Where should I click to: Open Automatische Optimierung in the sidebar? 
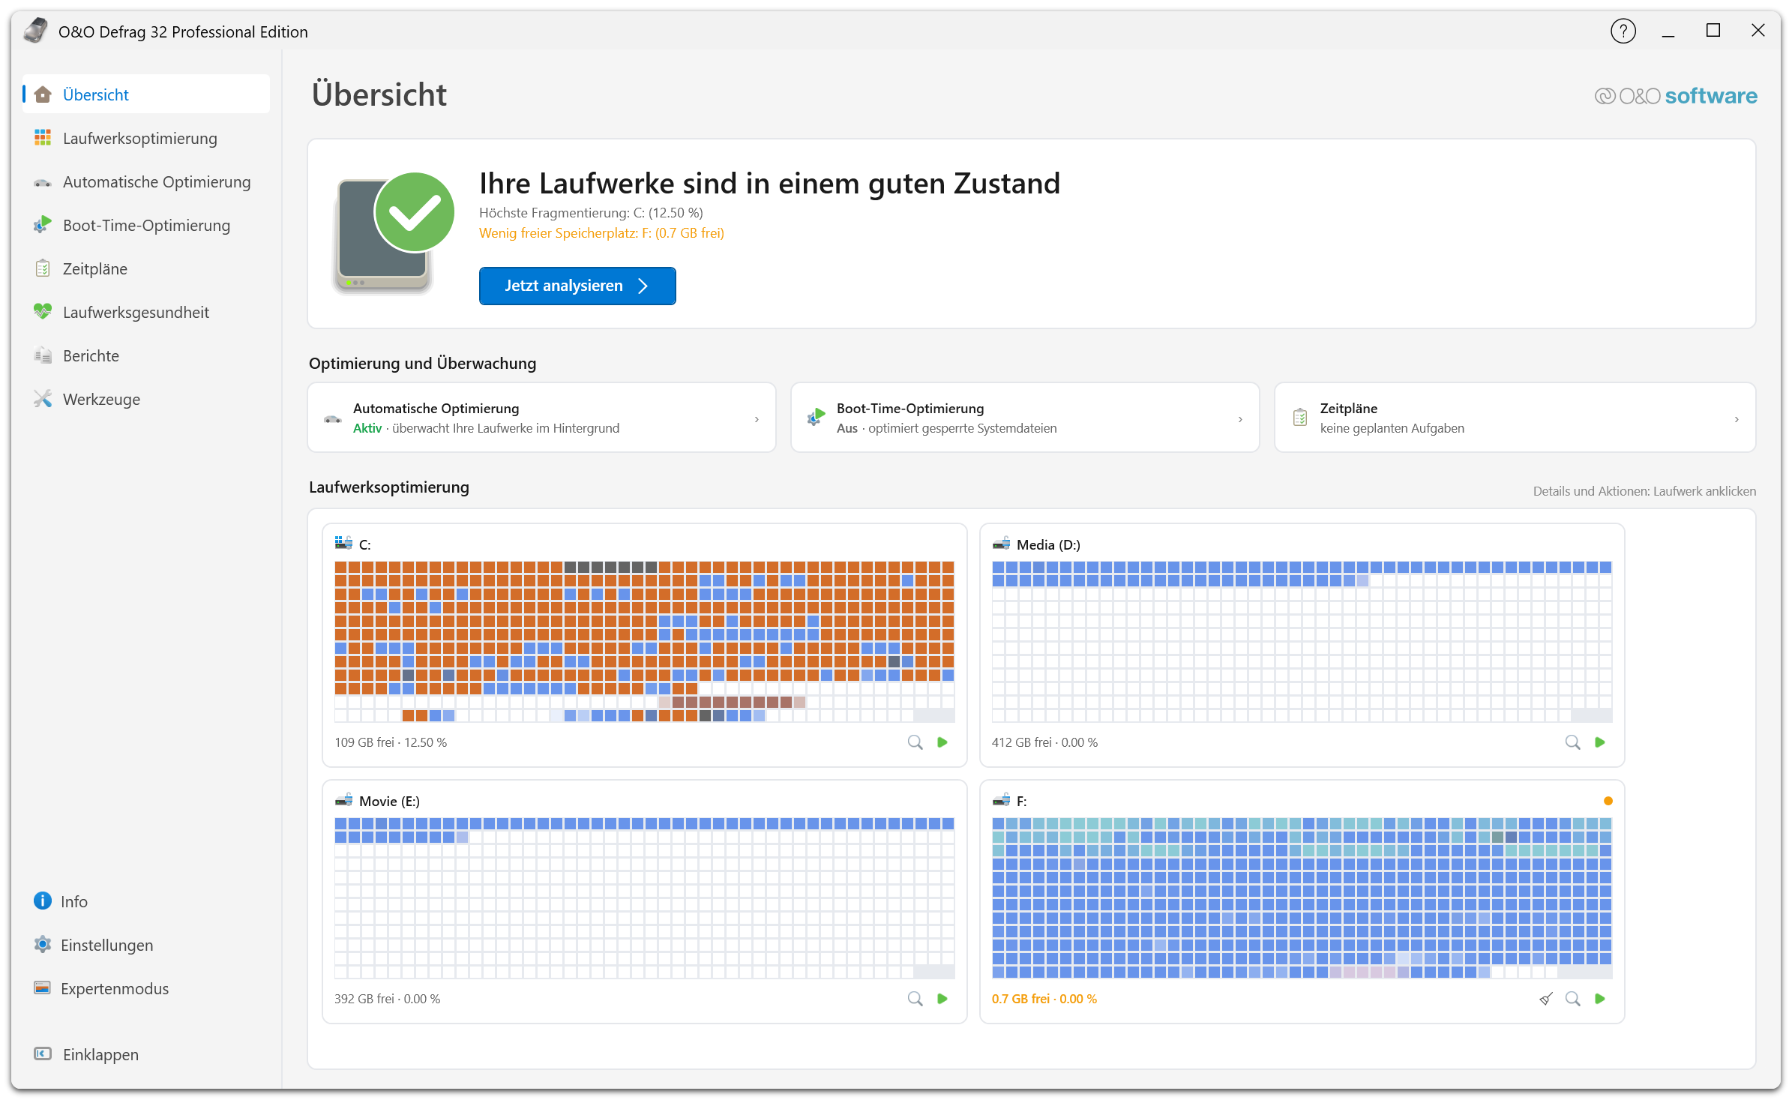pos(146,181)
